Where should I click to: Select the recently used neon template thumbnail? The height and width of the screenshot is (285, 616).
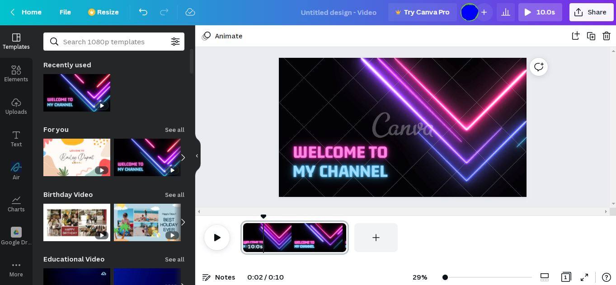coord(77,93)
